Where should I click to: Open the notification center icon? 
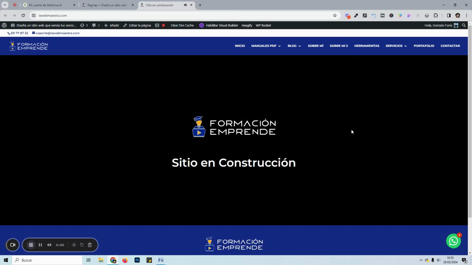tap(465, 260)
